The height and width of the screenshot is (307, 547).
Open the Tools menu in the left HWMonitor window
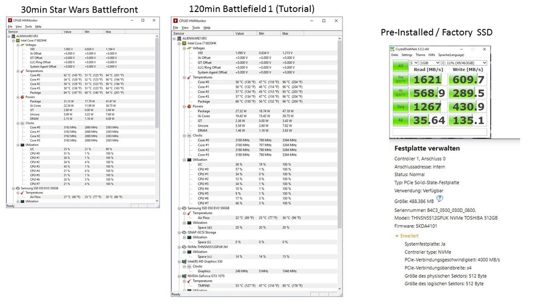28,26
